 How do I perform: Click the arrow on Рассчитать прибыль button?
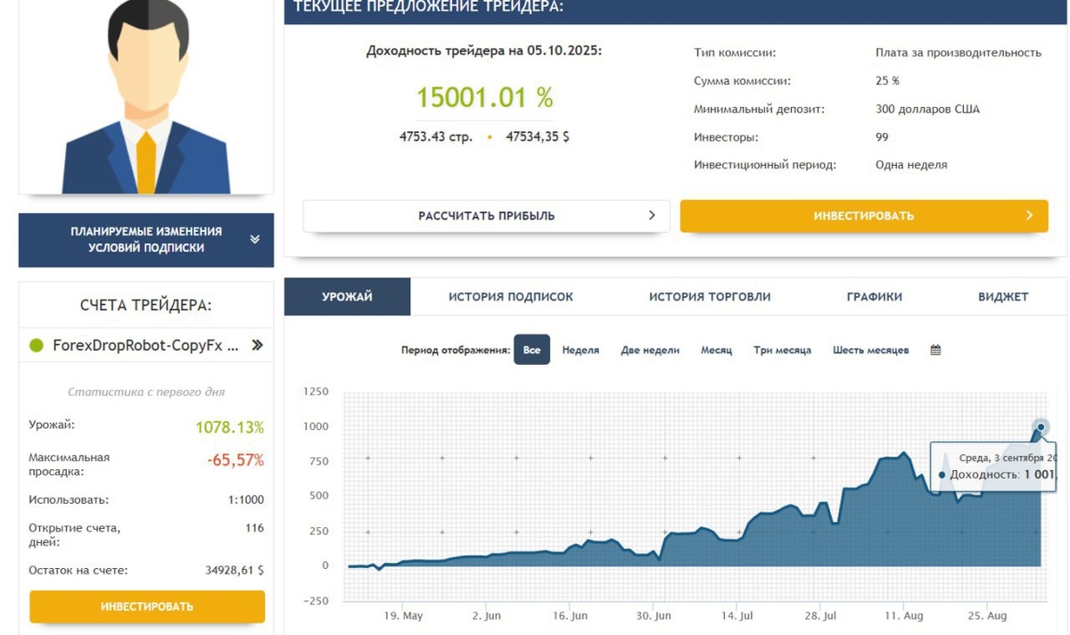click(x=652, y=215)
